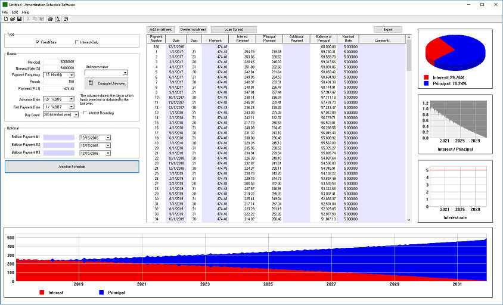Image resolution: width=503 pixels, height=305 pixels.
Task: Click the Export button
Action: (x=388, y=29)
